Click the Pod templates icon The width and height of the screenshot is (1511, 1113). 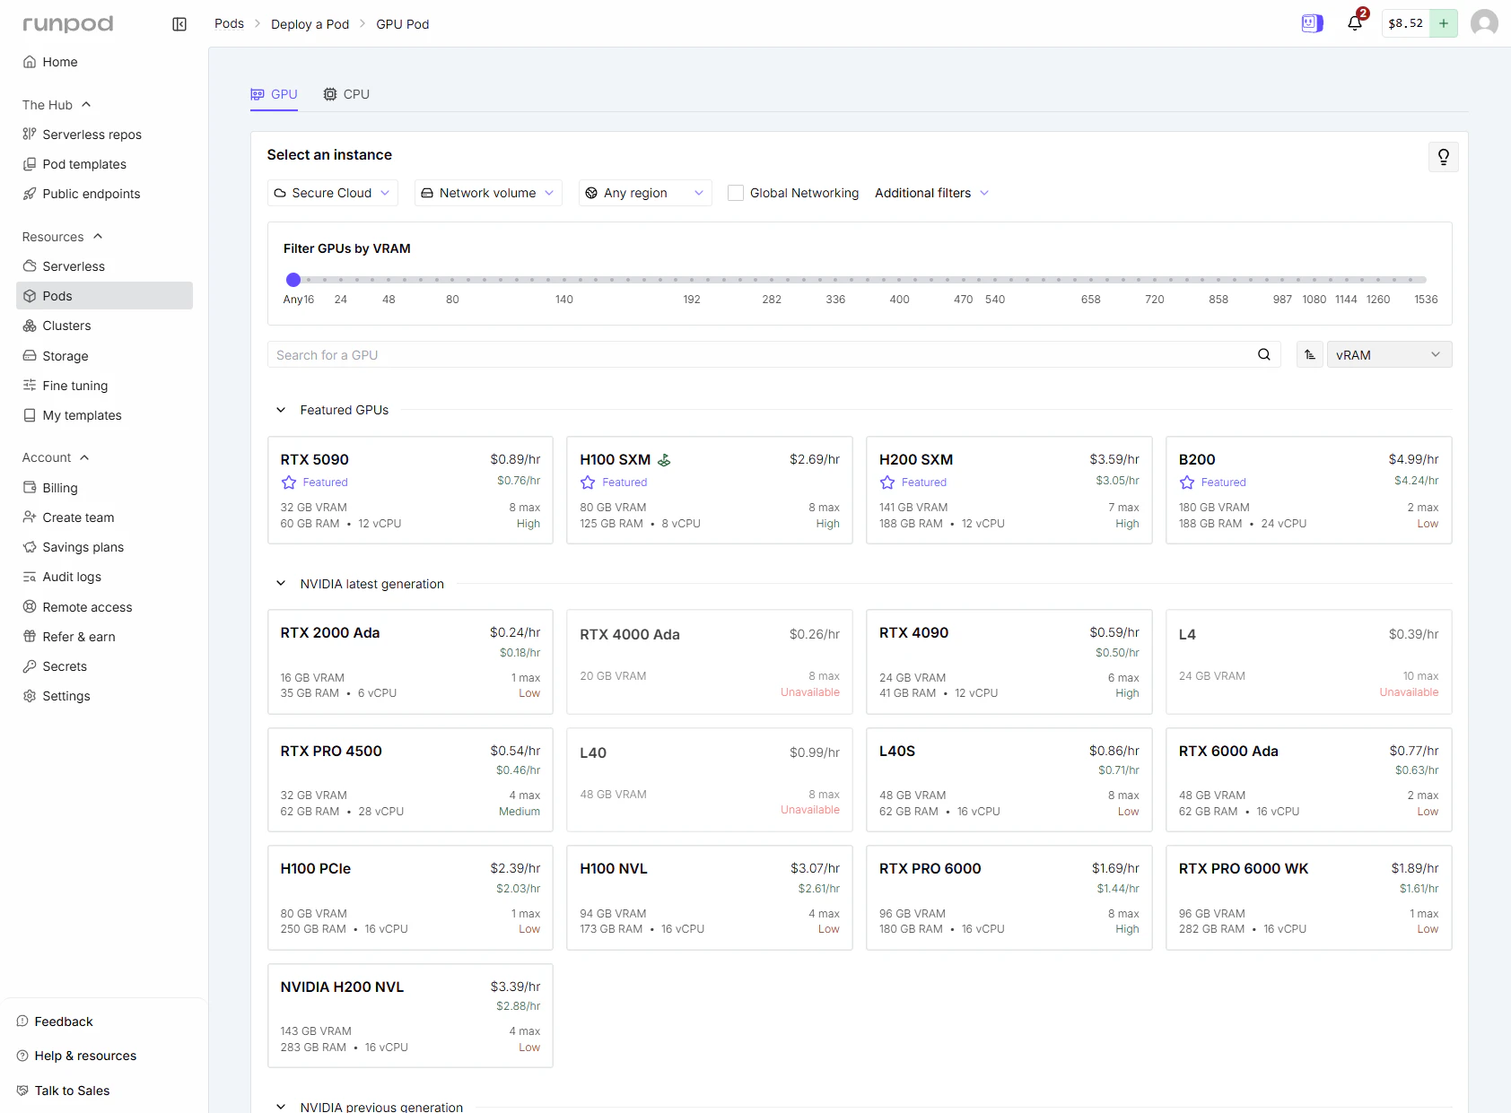tap(30, 164)
